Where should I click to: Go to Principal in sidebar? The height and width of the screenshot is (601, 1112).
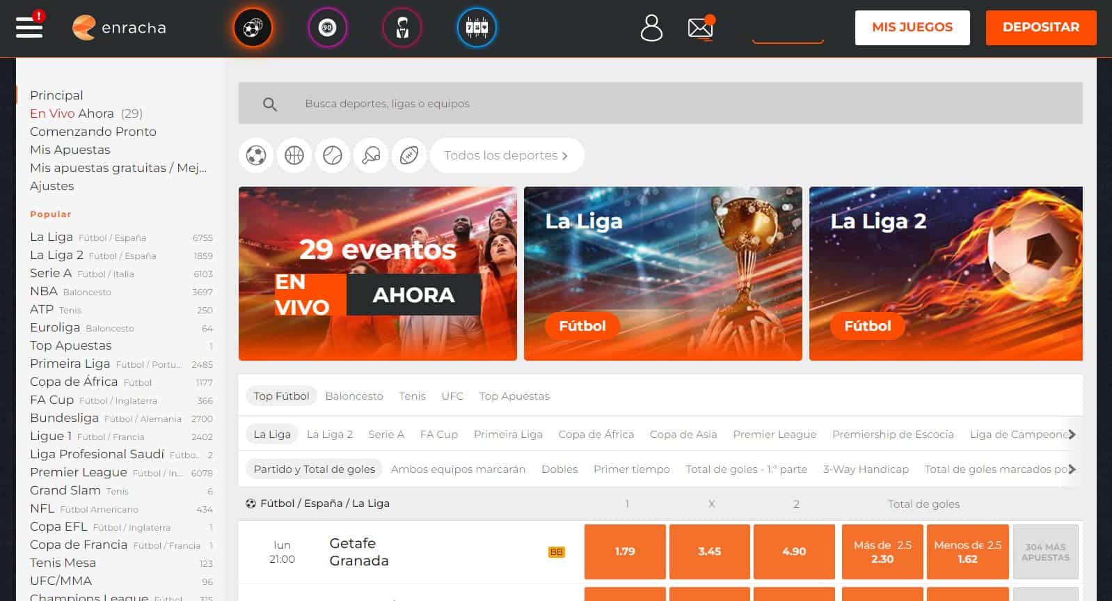tap(56, 95)
